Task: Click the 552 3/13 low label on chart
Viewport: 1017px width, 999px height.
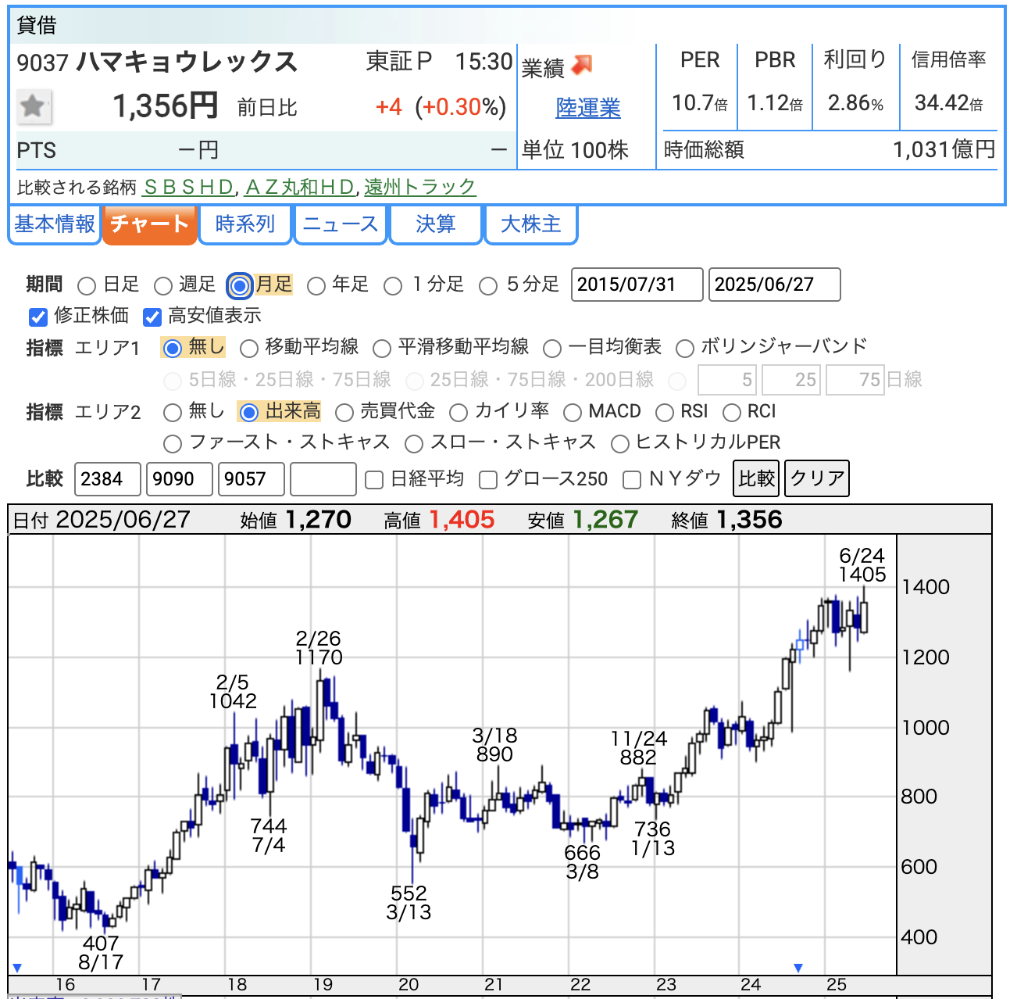Action: [409, 903]
